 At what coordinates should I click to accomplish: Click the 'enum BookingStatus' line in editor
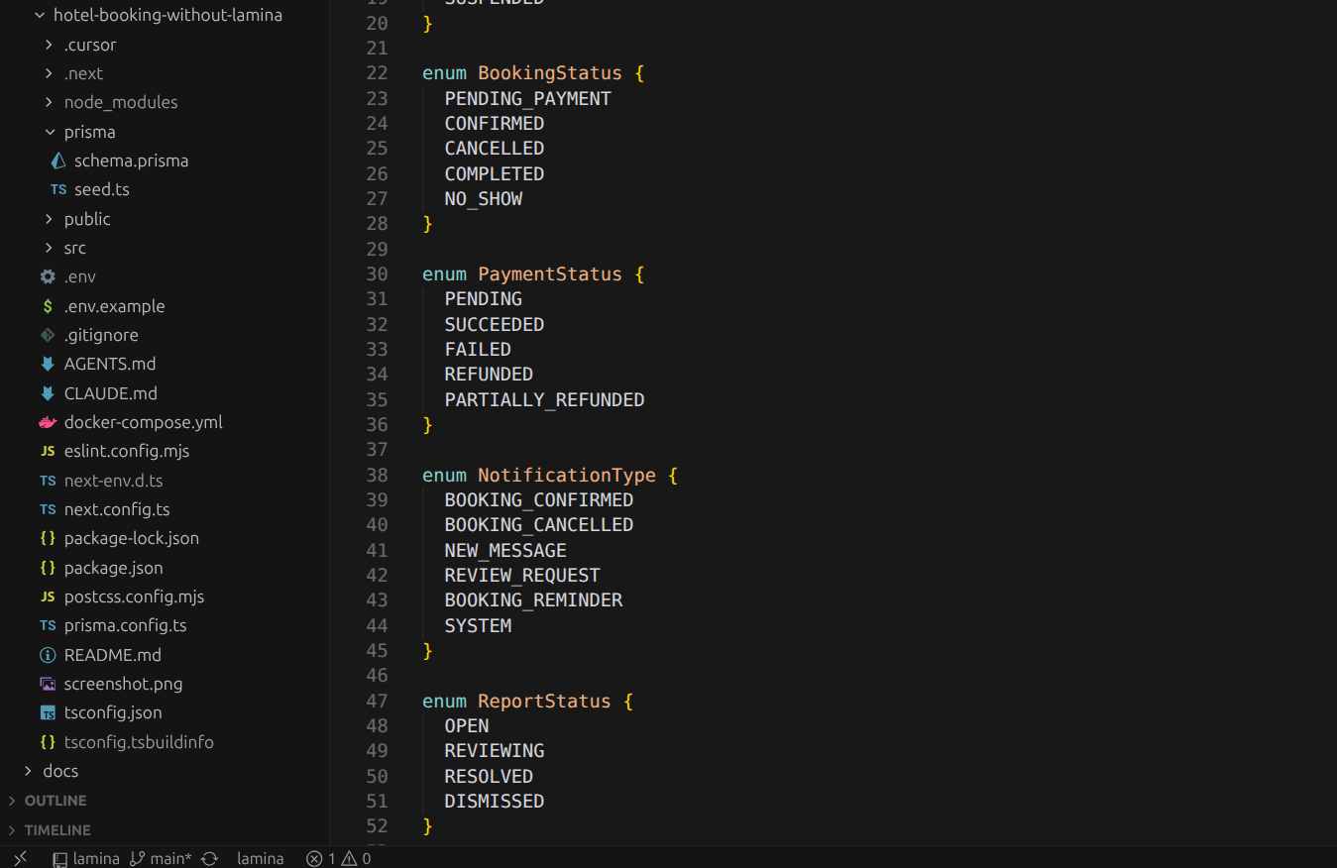tap(533, 73)
